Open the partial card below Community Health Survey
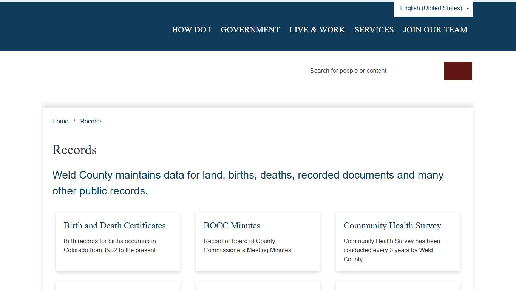Screen dimensions: 516x290 398,286
